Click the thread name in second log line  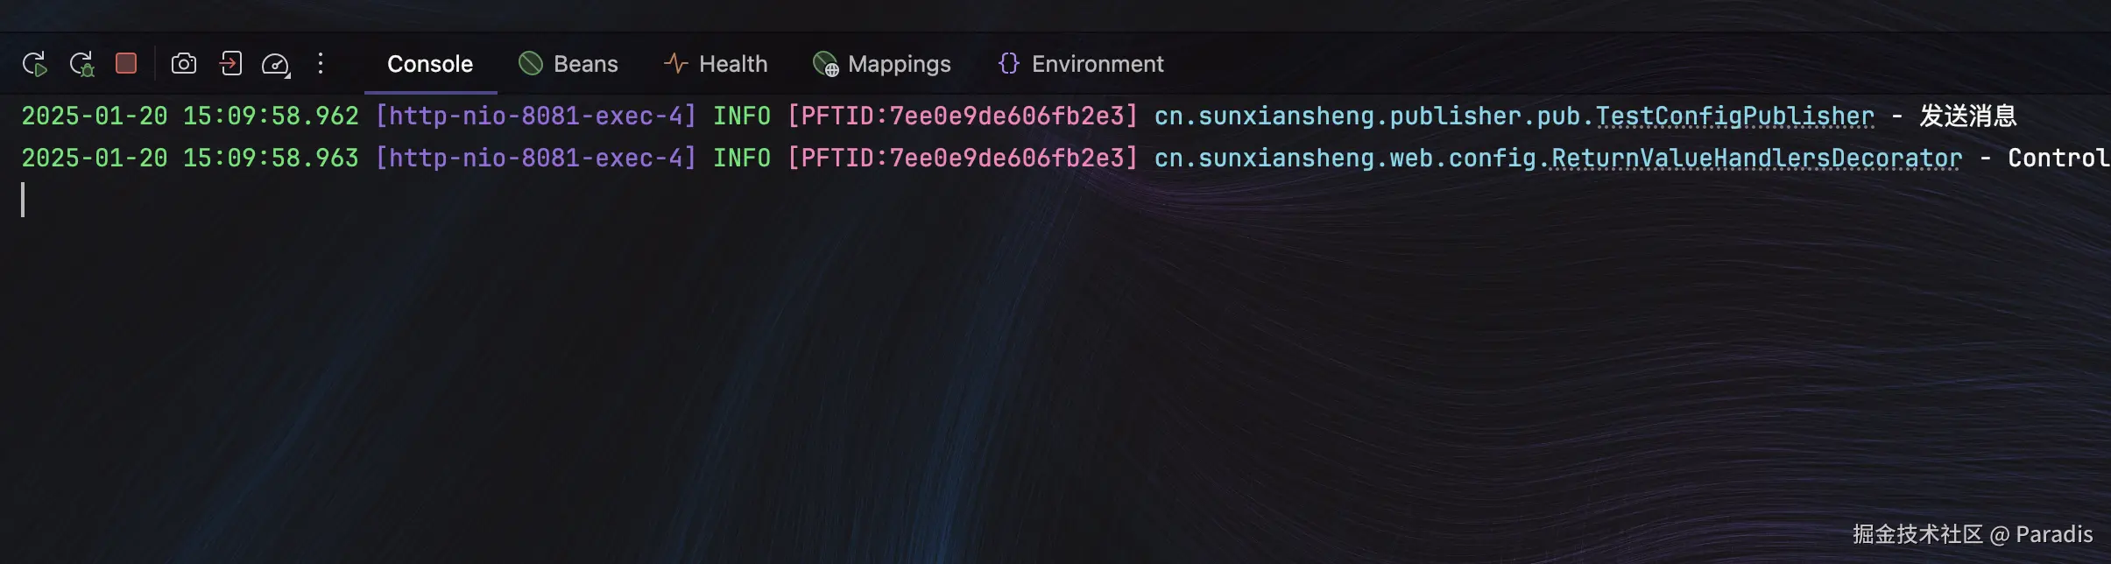[x=536, y=158]
